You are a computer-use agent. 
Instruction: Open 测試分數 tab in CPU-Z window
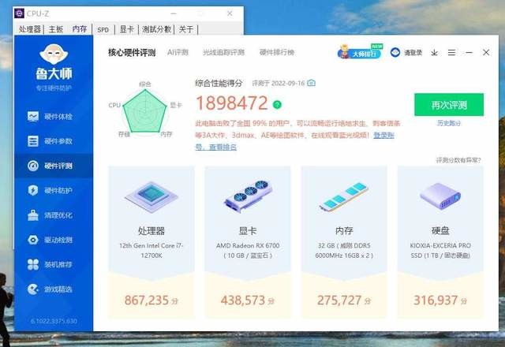point(156,29)
